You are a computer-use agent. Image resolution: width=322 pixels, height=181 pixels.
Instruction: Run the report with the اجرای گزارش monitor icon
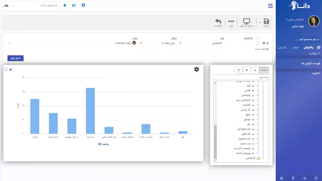coord(247,21)
